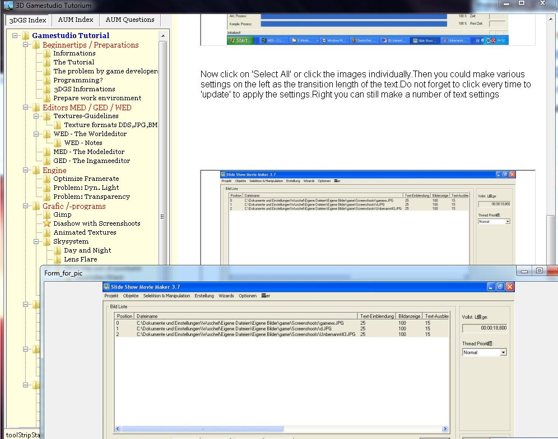Click the folder icon beside The Tutorial
The width and height of the screenshot is (558, 439).
coord(47,62)
